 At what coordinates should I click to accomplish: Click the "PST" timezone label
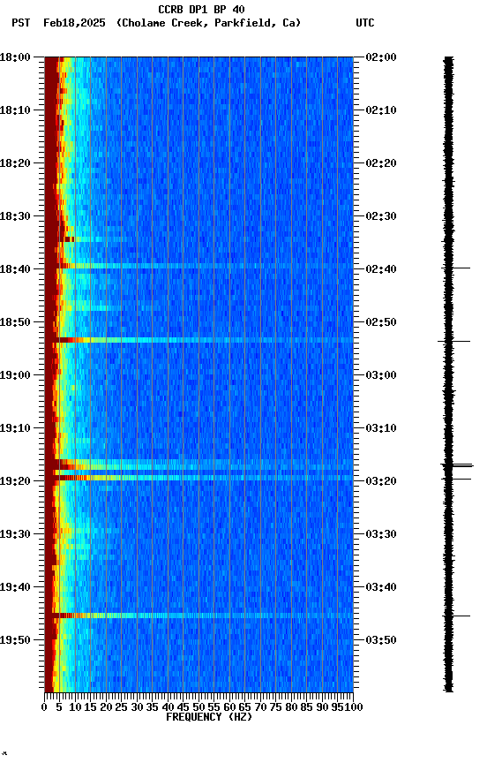(20, 23)
